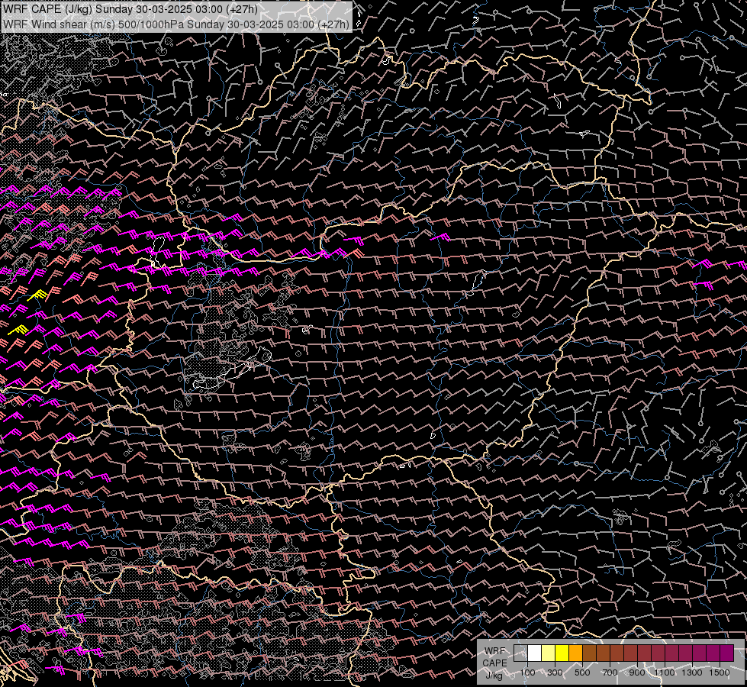Click the gray first swatch of the legend
The height and width of the screenshot is (687, 747).
(x=520, y=653)
